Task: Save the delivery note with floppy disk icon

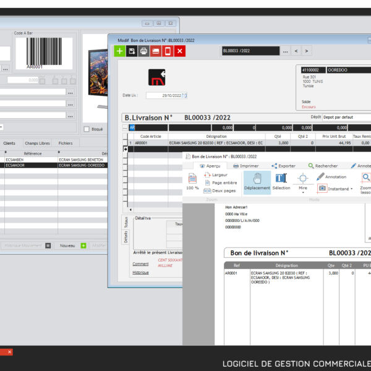Action: tap(131, 51)
